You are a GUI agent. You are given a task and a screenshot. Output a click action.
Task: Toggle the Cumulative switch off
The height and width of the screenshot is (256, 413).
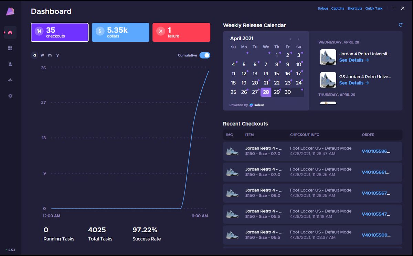pos(205,55)
